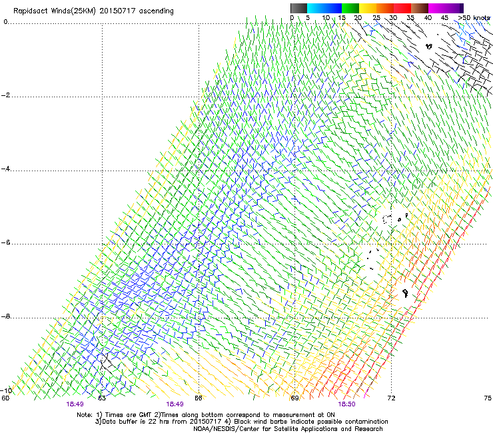Click the 'NOAA/NESDIS/Center for Satellite Applications' credit line
This screenshot has height=433, width=493.
click(x=288, y=429)
